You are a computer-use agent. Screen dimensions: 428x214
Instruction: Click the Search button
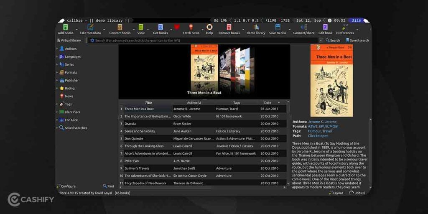[333, 41]
